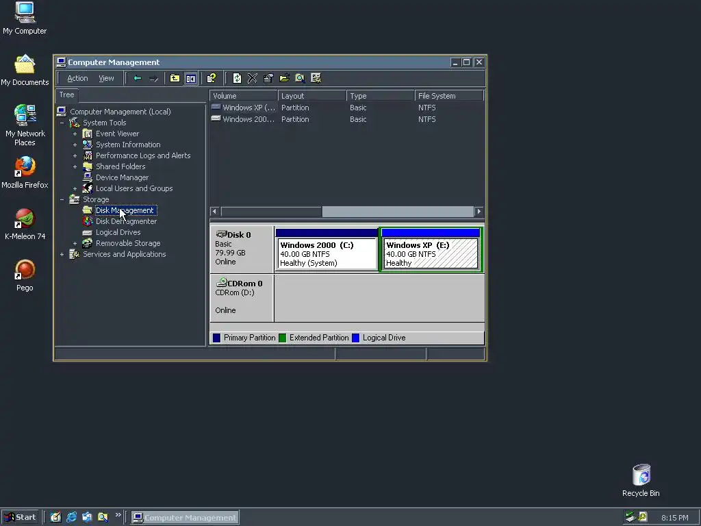Click the Primary Partition legend swatch
This screenshot has height=526, width=701.
click(x=217, y=338)
